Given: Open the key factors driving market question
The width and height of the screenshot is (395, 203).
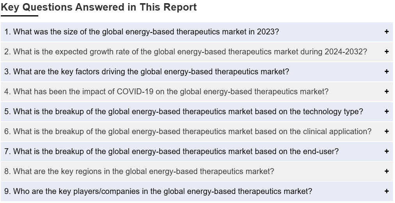Looking at the screenshot, I should 197,72.
